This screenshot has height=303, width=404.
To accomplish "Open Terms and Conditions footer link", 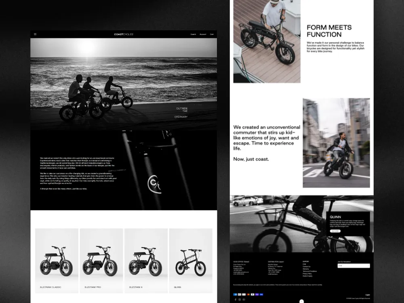I will [310, 271].
